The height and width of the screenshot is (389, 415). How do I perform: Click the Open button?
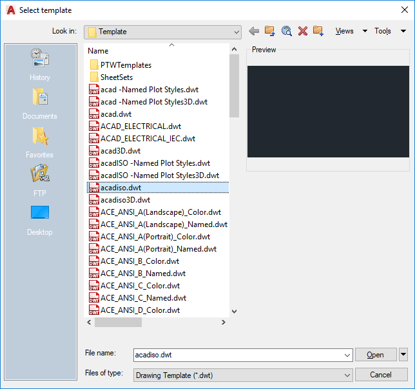pos(375,355)
